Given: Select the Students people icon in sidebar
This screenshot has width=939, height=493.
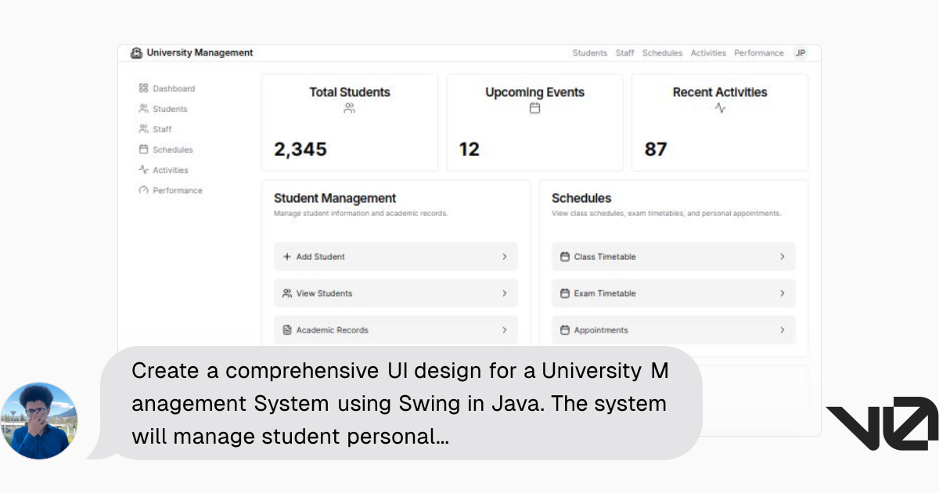Looking at the screenshot, I should pyautogui.click(x=143, y=109).
